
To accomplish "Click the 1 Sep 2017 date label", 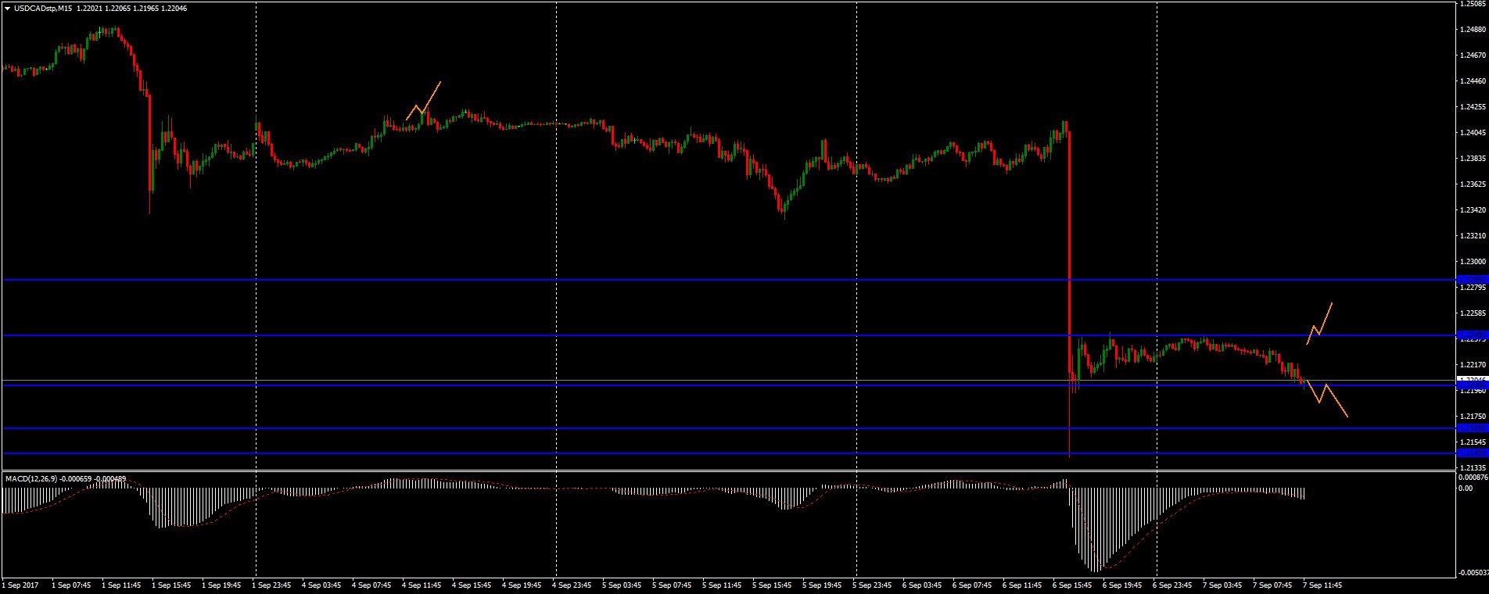I will pos(20,584).
